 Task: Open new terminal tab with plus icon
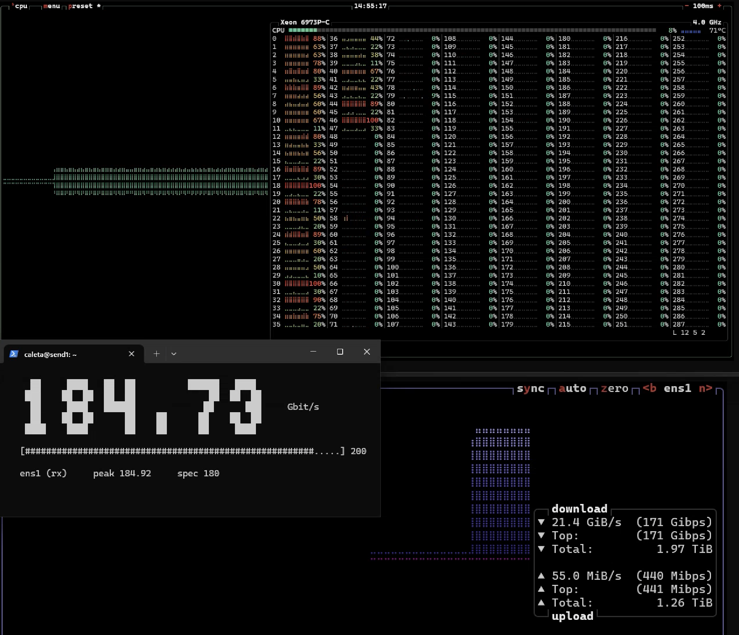(156, 353)
